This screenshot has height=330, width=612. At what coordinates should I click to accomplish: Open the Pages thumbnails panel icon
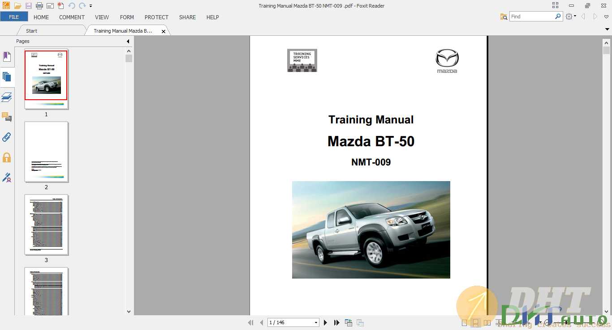[7, 77]
